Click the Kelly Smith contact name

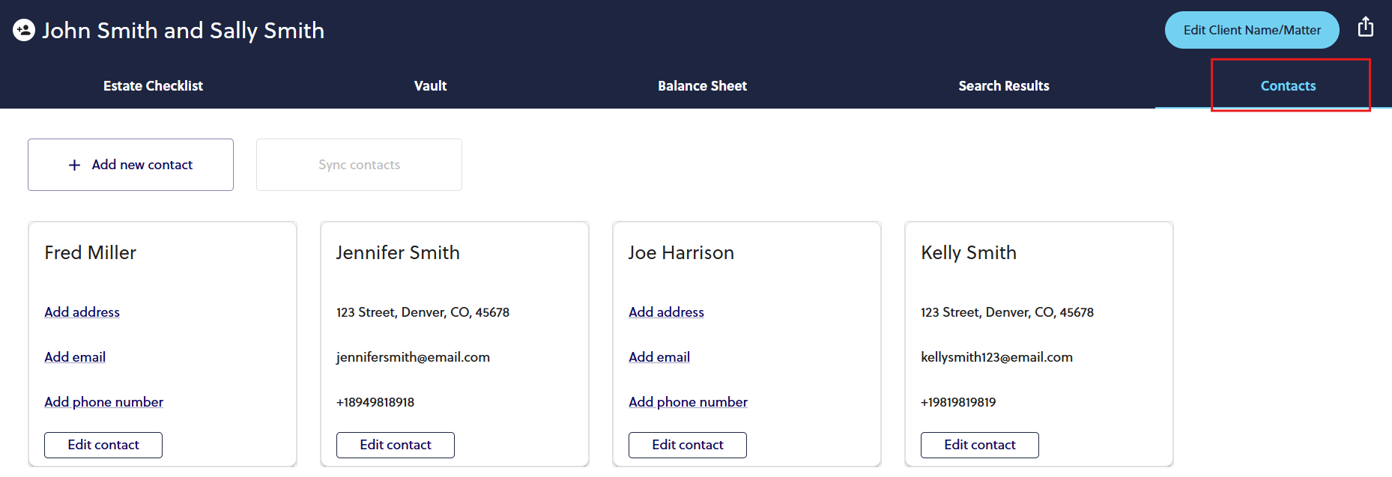pos(969,253)
